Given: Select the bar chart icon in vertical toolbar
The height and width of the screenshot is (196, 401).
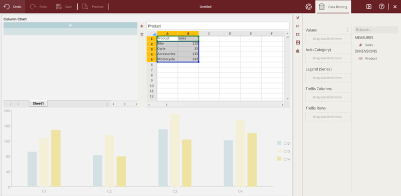Looking at the screenshot, I should [x=298, y=51].
